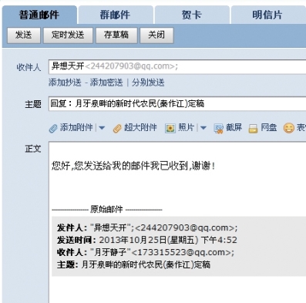The width and height of the screenshot is (306, 303).
Task: Click the scissors screenshot icon for 截屏
Action: pos(219,128)
